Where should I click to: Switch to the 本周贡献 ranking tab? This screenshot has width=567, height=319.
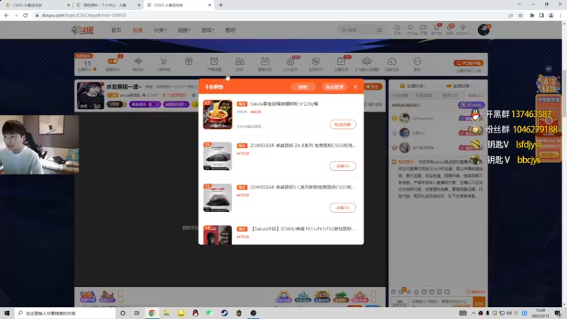click(x=423, y=96)
